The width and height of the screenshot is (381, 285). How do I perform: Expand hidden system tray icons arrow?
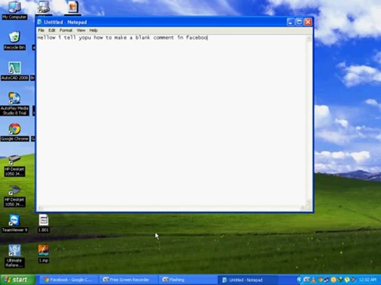click(x=299, y=280)
